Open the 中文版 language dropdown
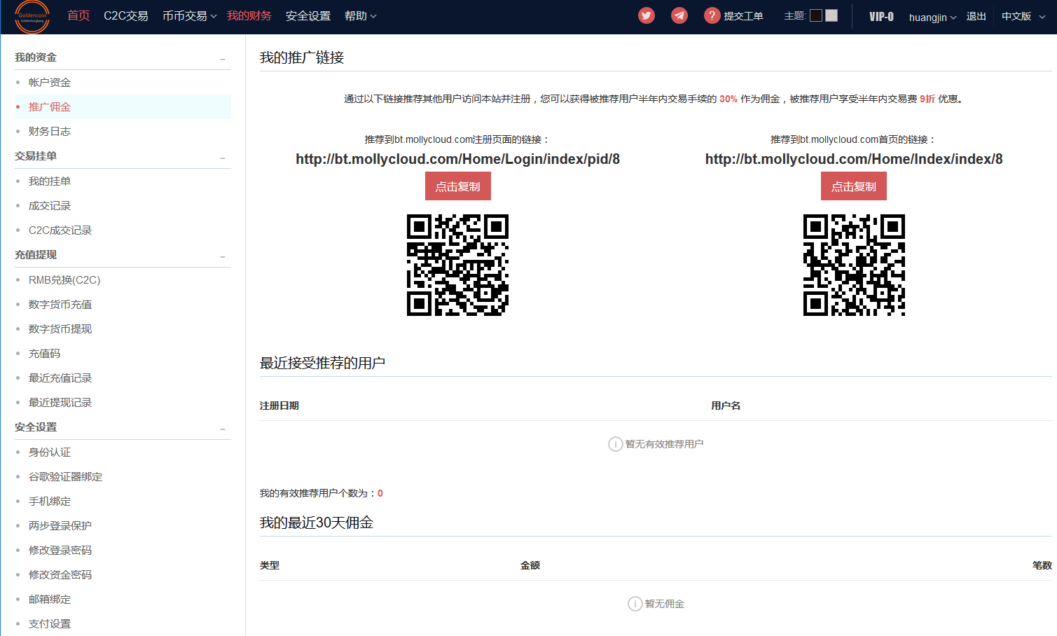 click(x=1023, y=16)
